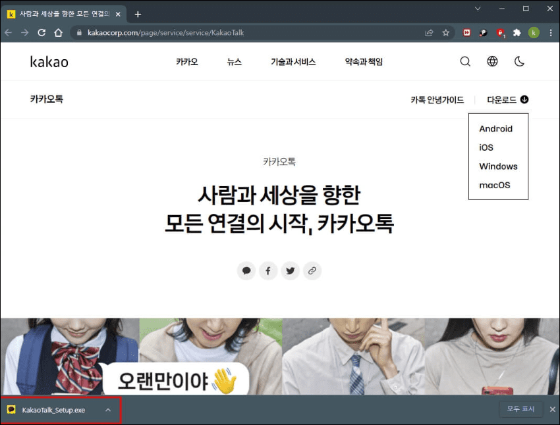Open the round dark extension beside red arrow

pos(483,33)
